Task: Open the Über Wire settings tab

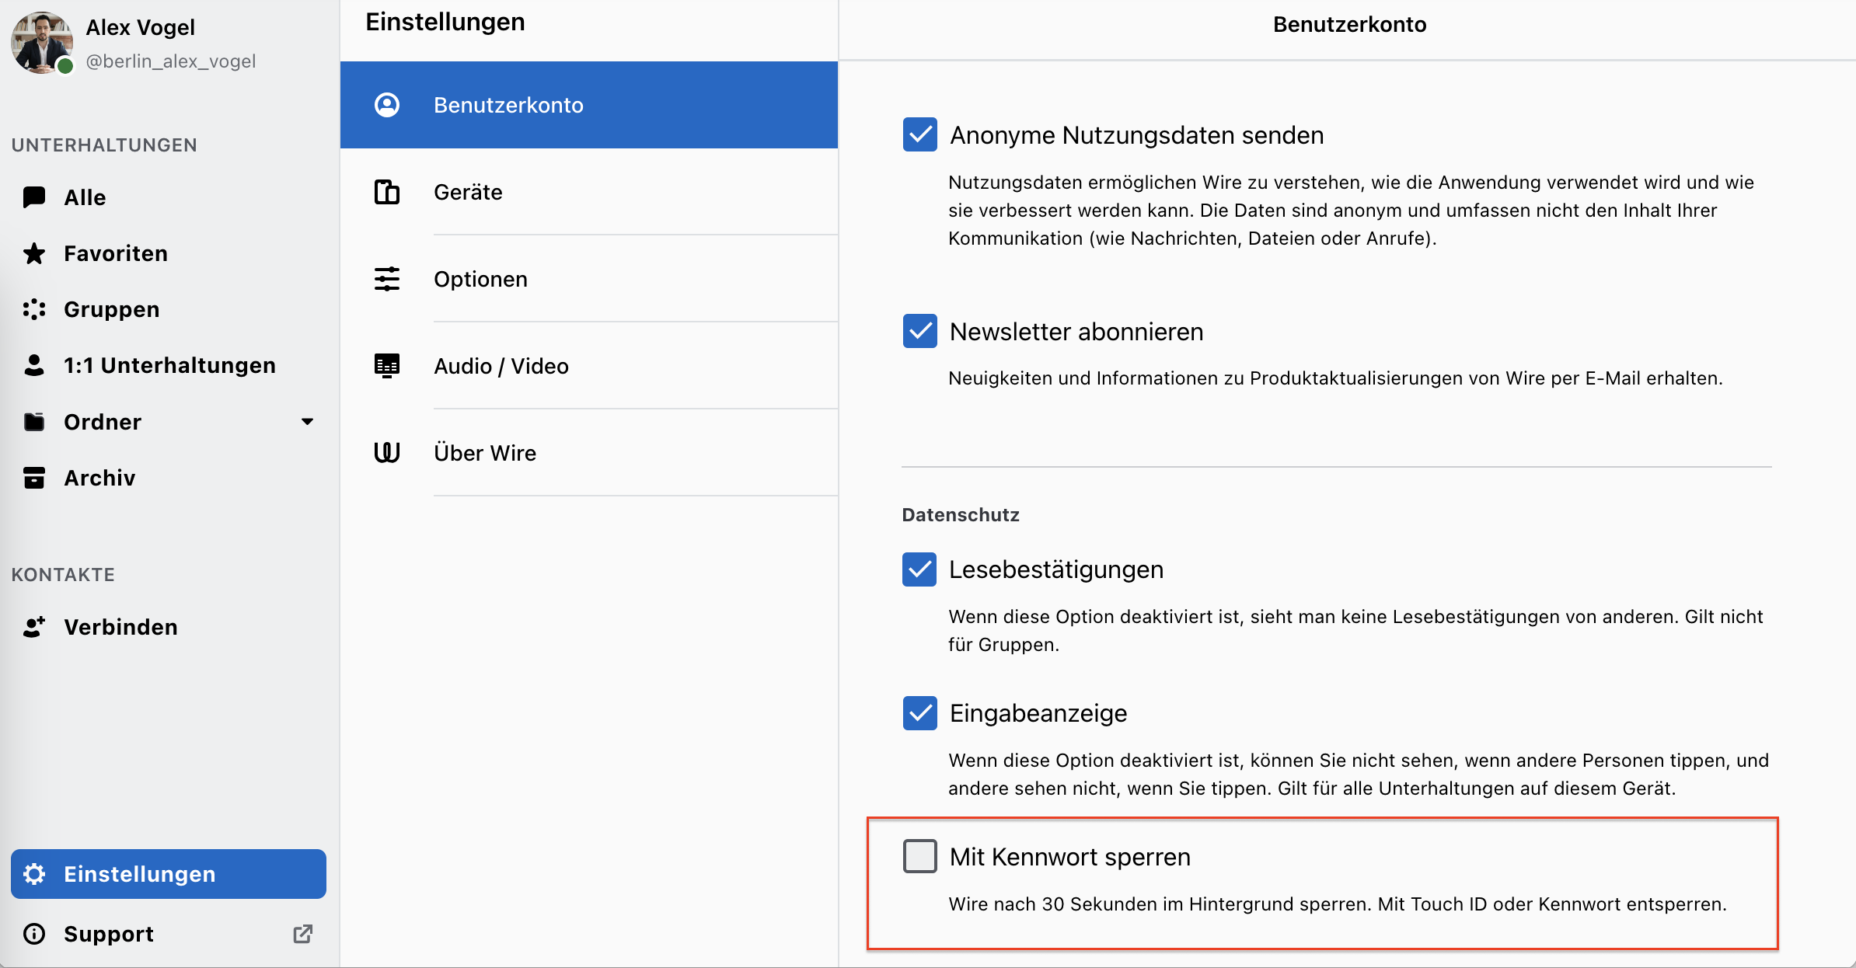Action: click(x=589, y=453)
